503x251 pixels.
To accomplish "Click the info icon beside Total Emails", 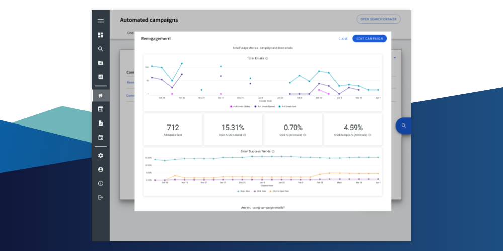I will 267,58.
